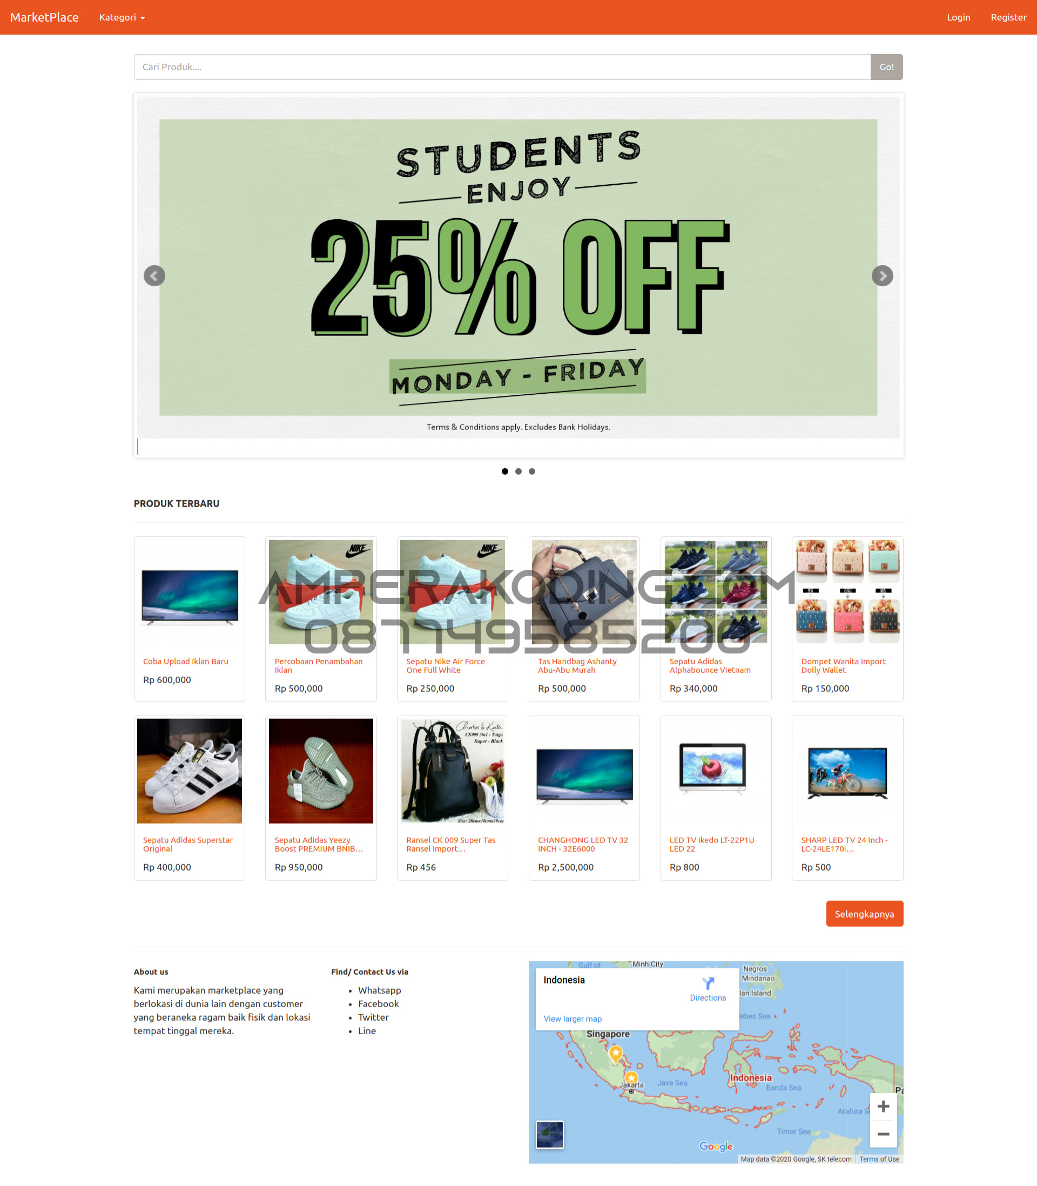This screenshot has width=1037, height=1186.
Task: Expand the Kategori dropdown menu
Action: (122, 17)
